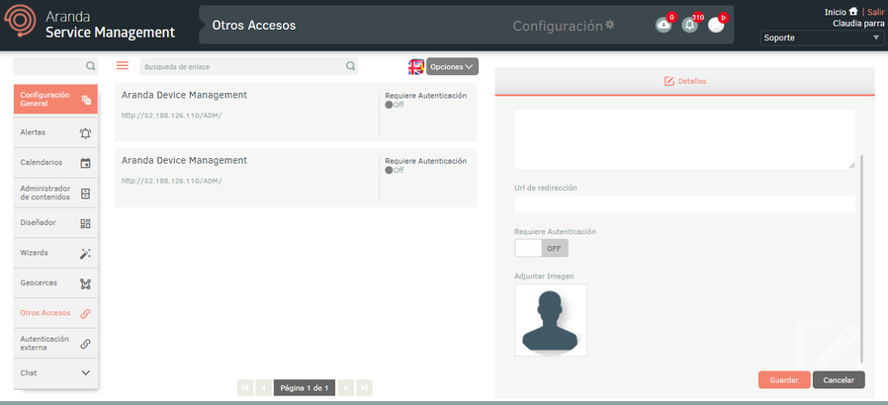The width and height of the screenshot is (888, 405).
Task: Click the Cancelar button
Action: point(839,380)
